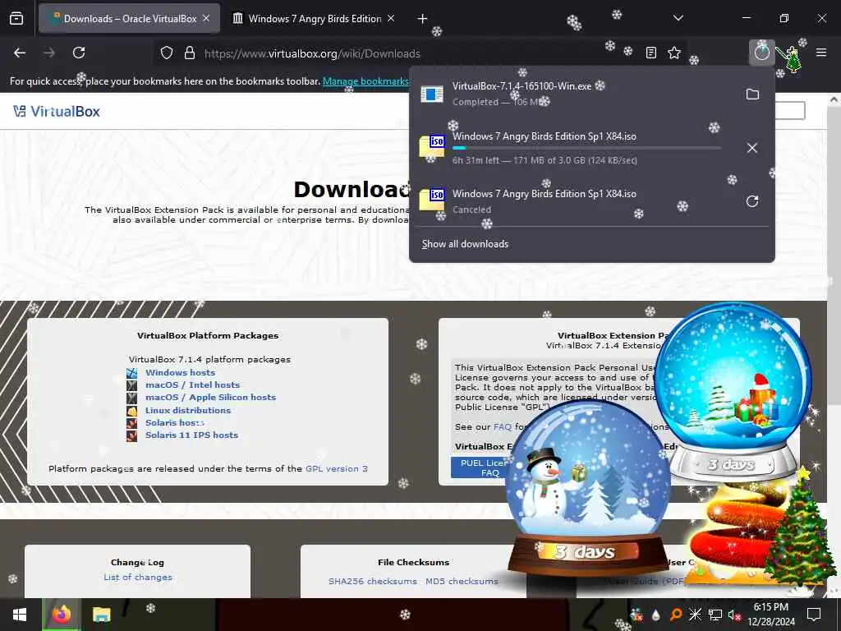Image resolution: width=841 pixels, height=631 pixels.
Task: Click the muted volume tray icon
Action: click(734, 615)
